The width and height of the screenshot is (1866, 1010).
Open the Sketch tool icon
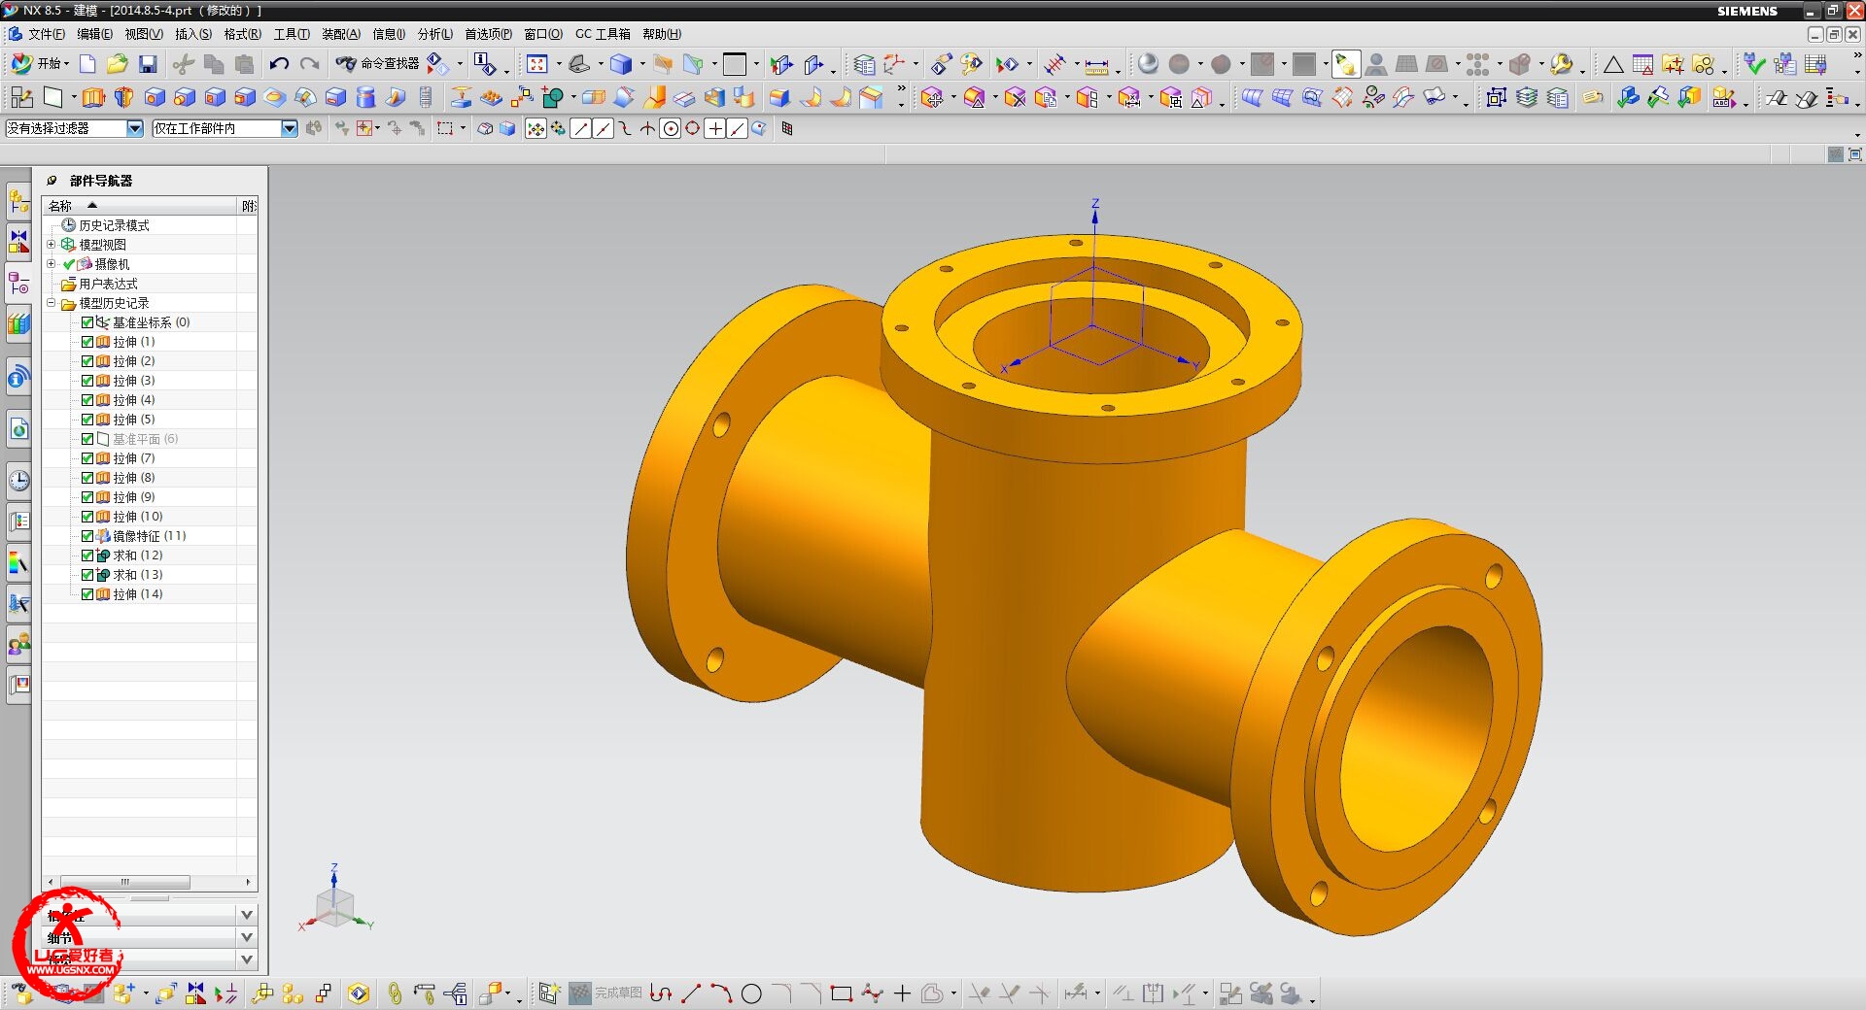21,97
